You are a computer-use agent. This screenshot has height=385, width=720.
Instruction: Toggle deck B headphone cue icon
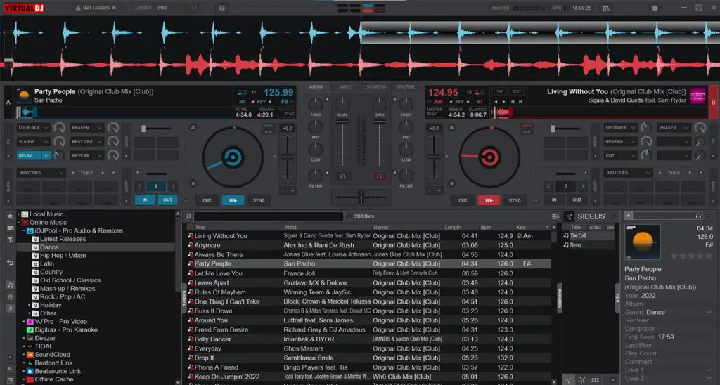click(x=379, y=176)
